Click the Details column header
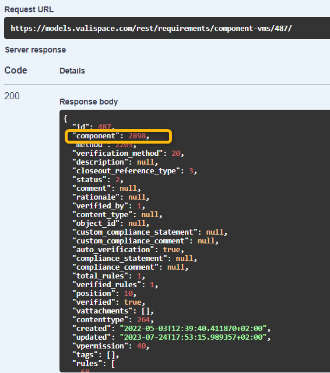The image size is (330, 373). click(72, 71)
